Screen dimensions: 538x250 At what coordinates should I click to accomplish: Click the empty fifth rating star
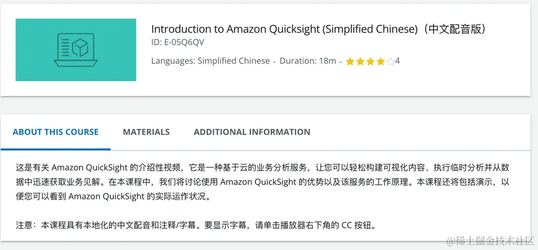[391, 62]
